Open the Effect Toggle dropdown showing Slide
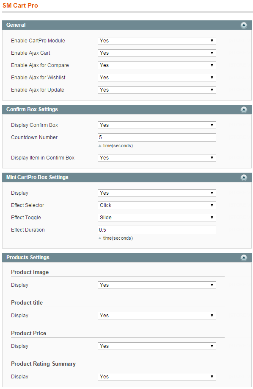Viewport: 253px width, 389px height. (x=157, y=218)
